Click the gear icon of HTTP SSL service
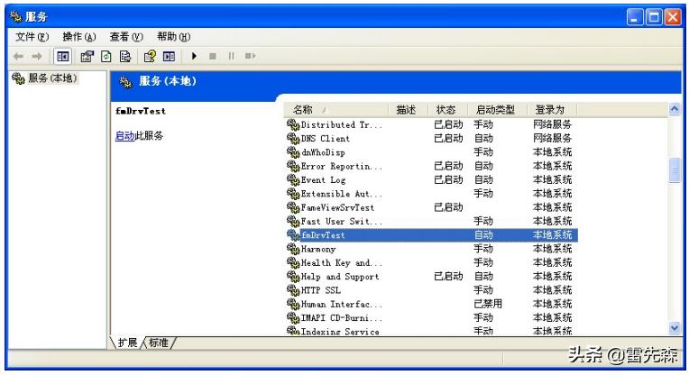 click(293, 290)
